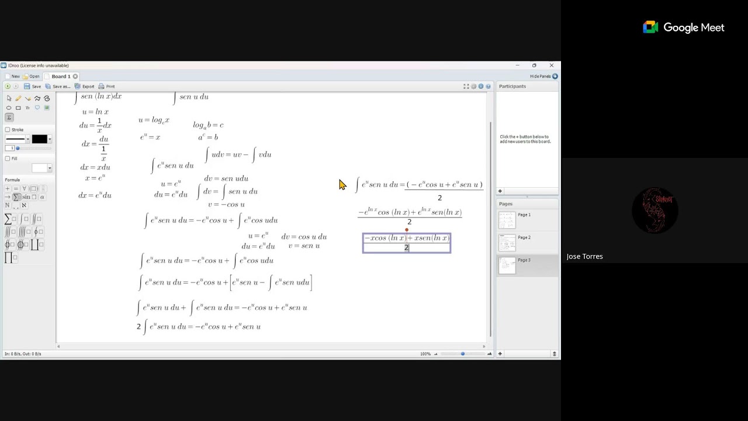Save the board with Save
The width and height of the screenshot is (748, 421).
(x=33, y=87)
